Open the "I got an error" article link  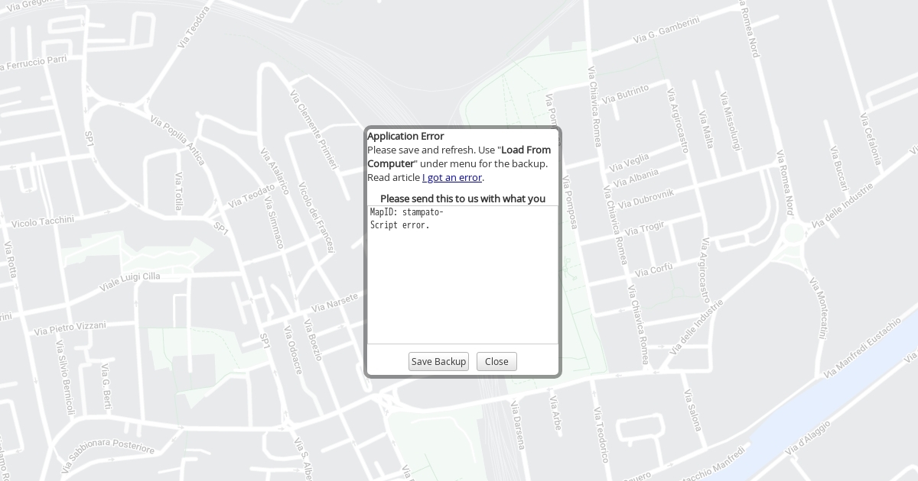pos(452,177)
